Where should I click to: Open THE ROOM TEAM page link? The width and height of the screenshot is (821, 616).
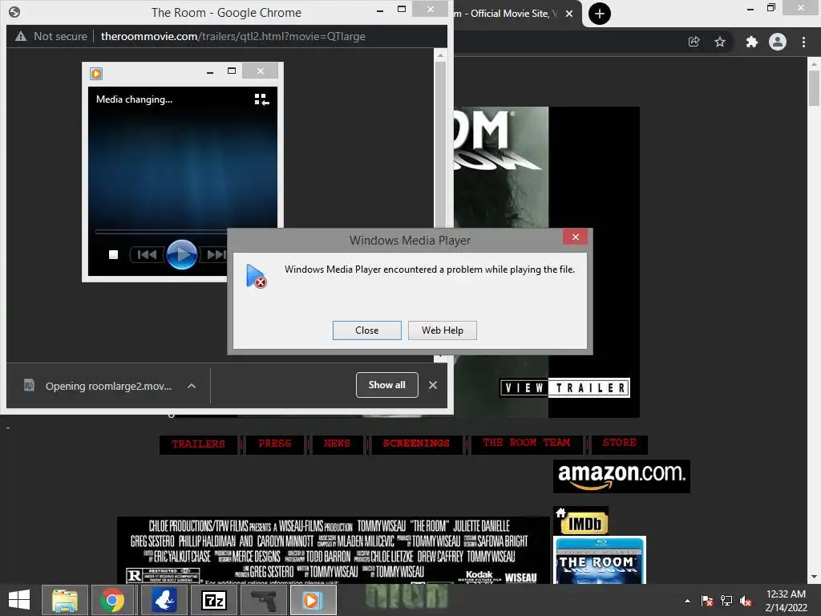tap(526, 443)
